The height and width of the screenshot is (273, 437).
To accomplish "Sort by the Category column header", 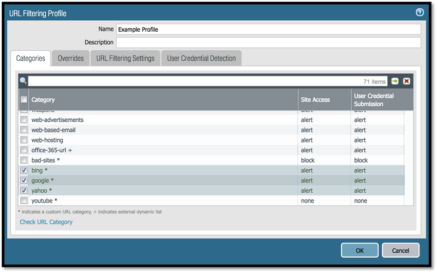I will [x=43, y=100].
